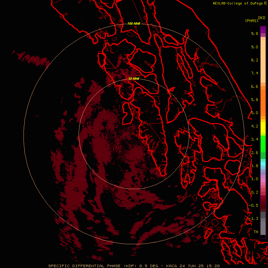Click the '50 NMI' range ring label

click(134, 79)
